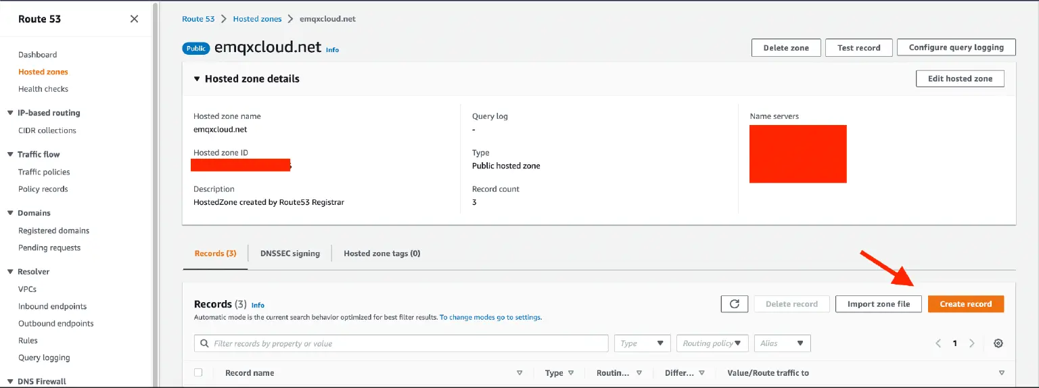Open records table settings gear
The image size is (1039, 388).
[x=998, y=343]
